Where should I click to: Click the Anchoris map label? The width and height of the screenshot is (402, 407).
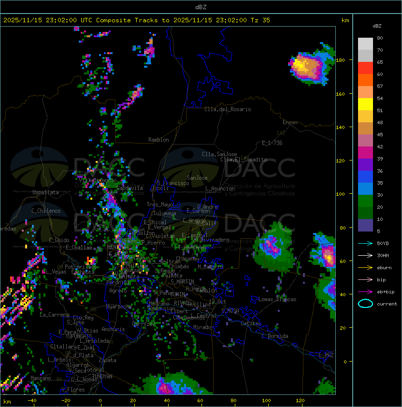[113, 329]
